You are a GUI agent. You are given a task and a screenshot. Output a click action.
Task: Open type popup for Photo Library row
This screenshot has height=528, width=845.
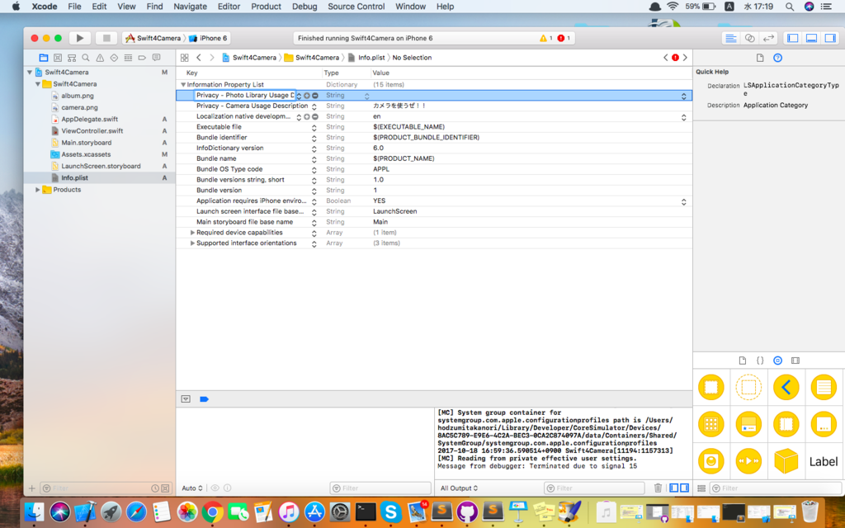tap(366, 96)
